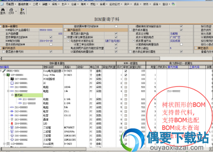
Task: Click the crystal icon of 213-000001
Action: [12, 120]
